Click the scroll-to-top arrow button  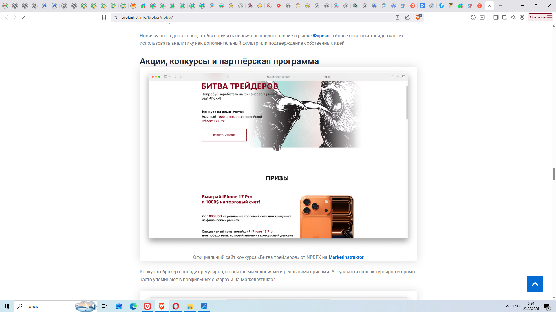pyautogui.click(x=535, y=284)
